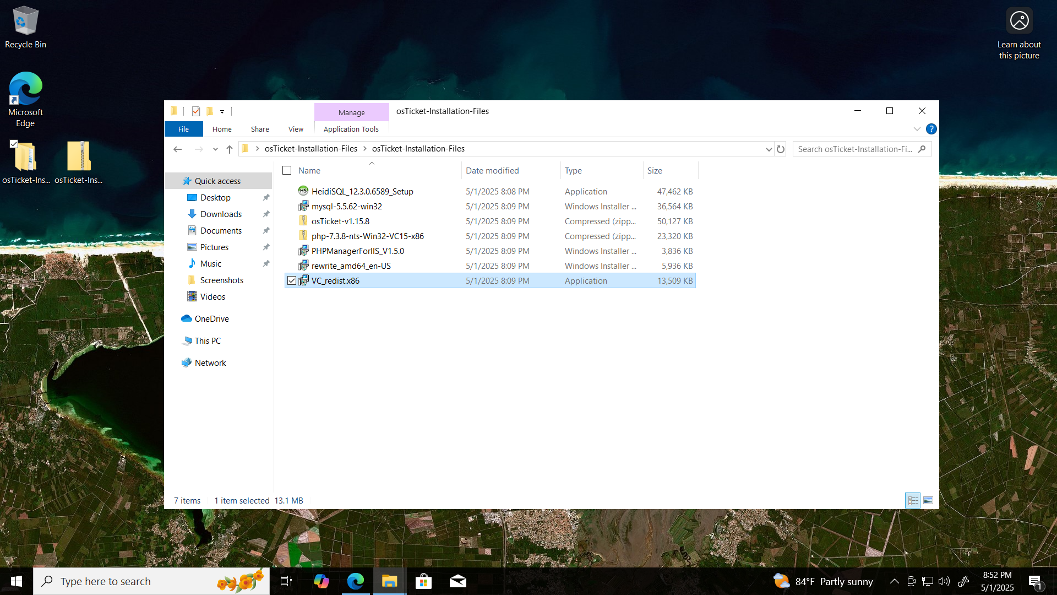Click the New Folder quick access toolbar icon
Image resolution: width=1057 pixels, height=595 pixels.
pos(210,111)
